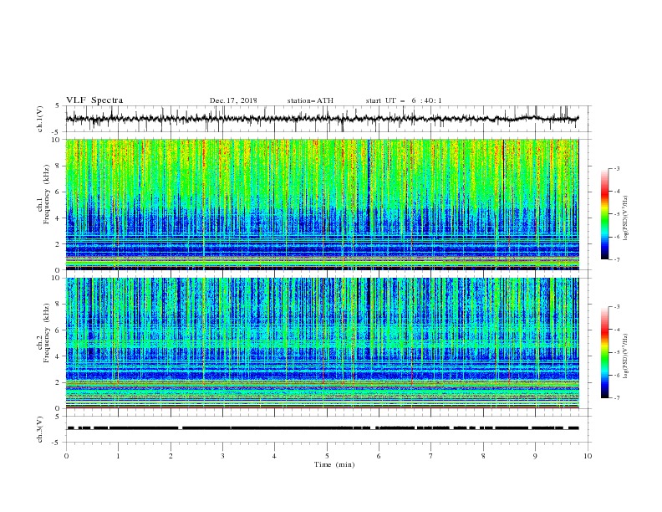
Task: Click the time-axis tick label '10'
Action: pyautogui.click(x=588, y=456)
